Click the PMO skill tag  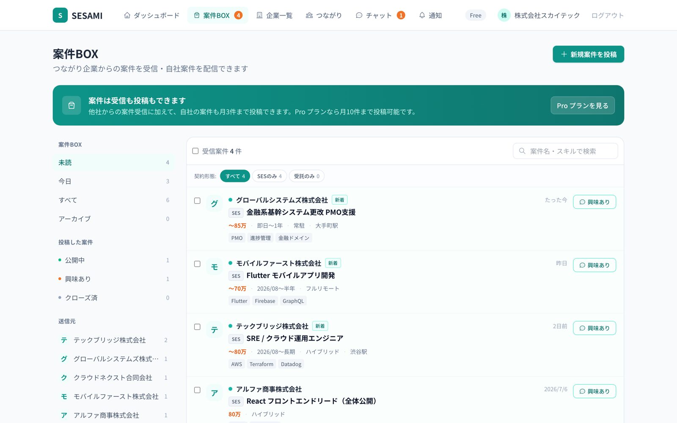(237, 238)
